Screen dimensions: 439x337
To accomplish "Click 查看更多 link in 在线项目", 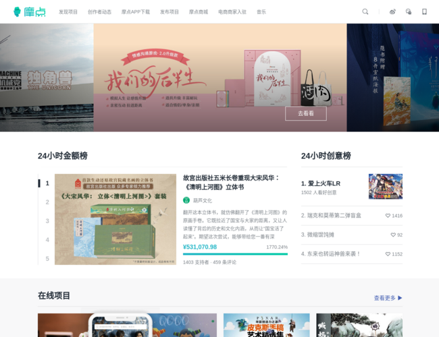I will click(385, 298).
